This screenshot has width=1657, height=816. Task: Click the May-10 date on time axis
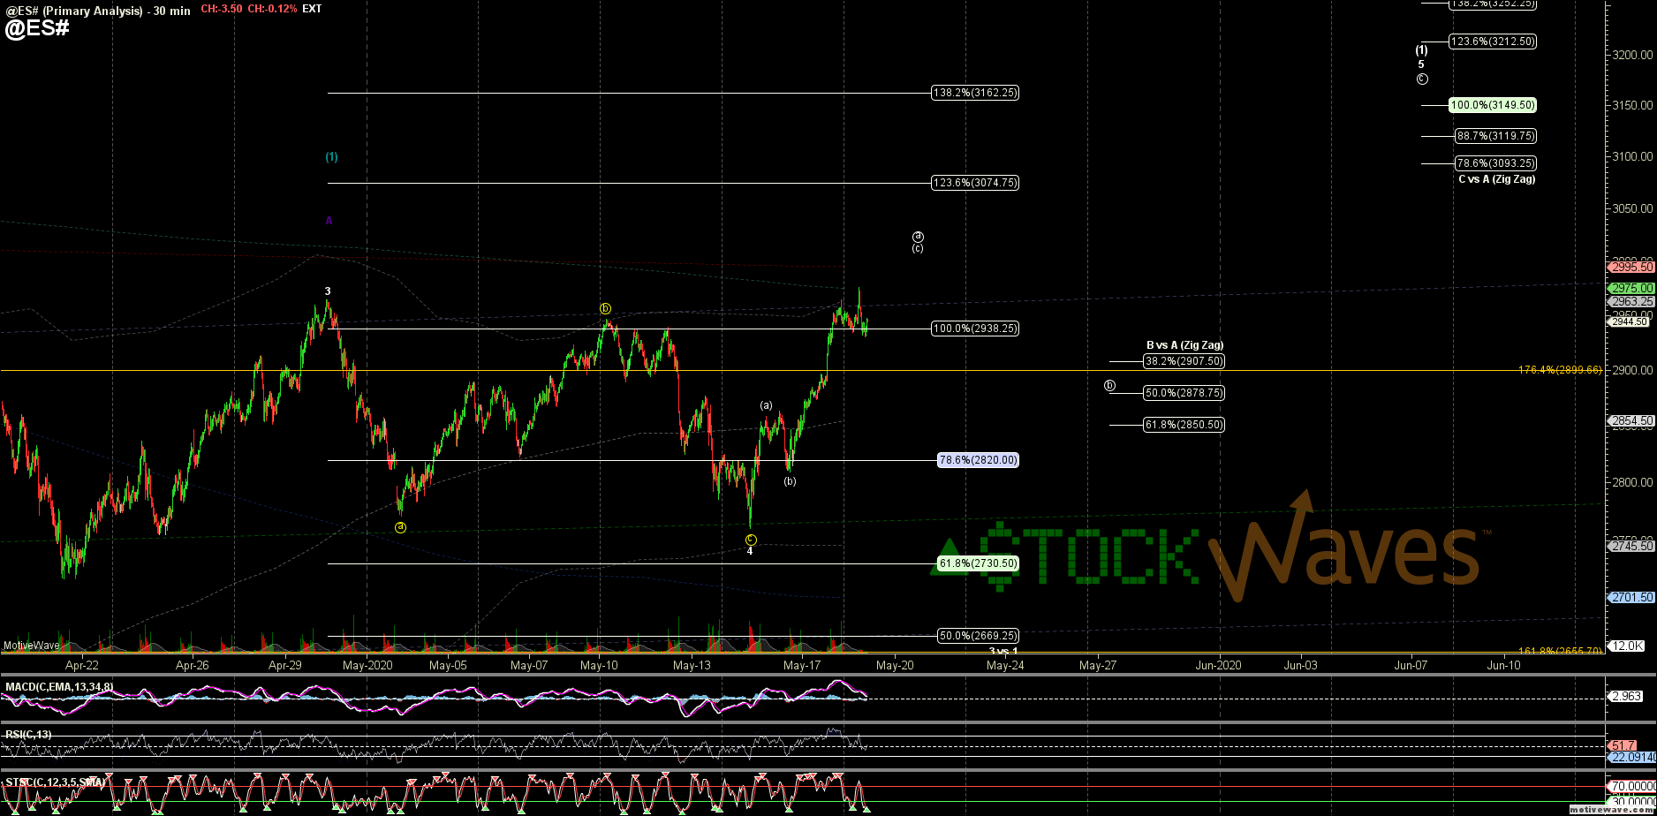[x=599, y=666]
